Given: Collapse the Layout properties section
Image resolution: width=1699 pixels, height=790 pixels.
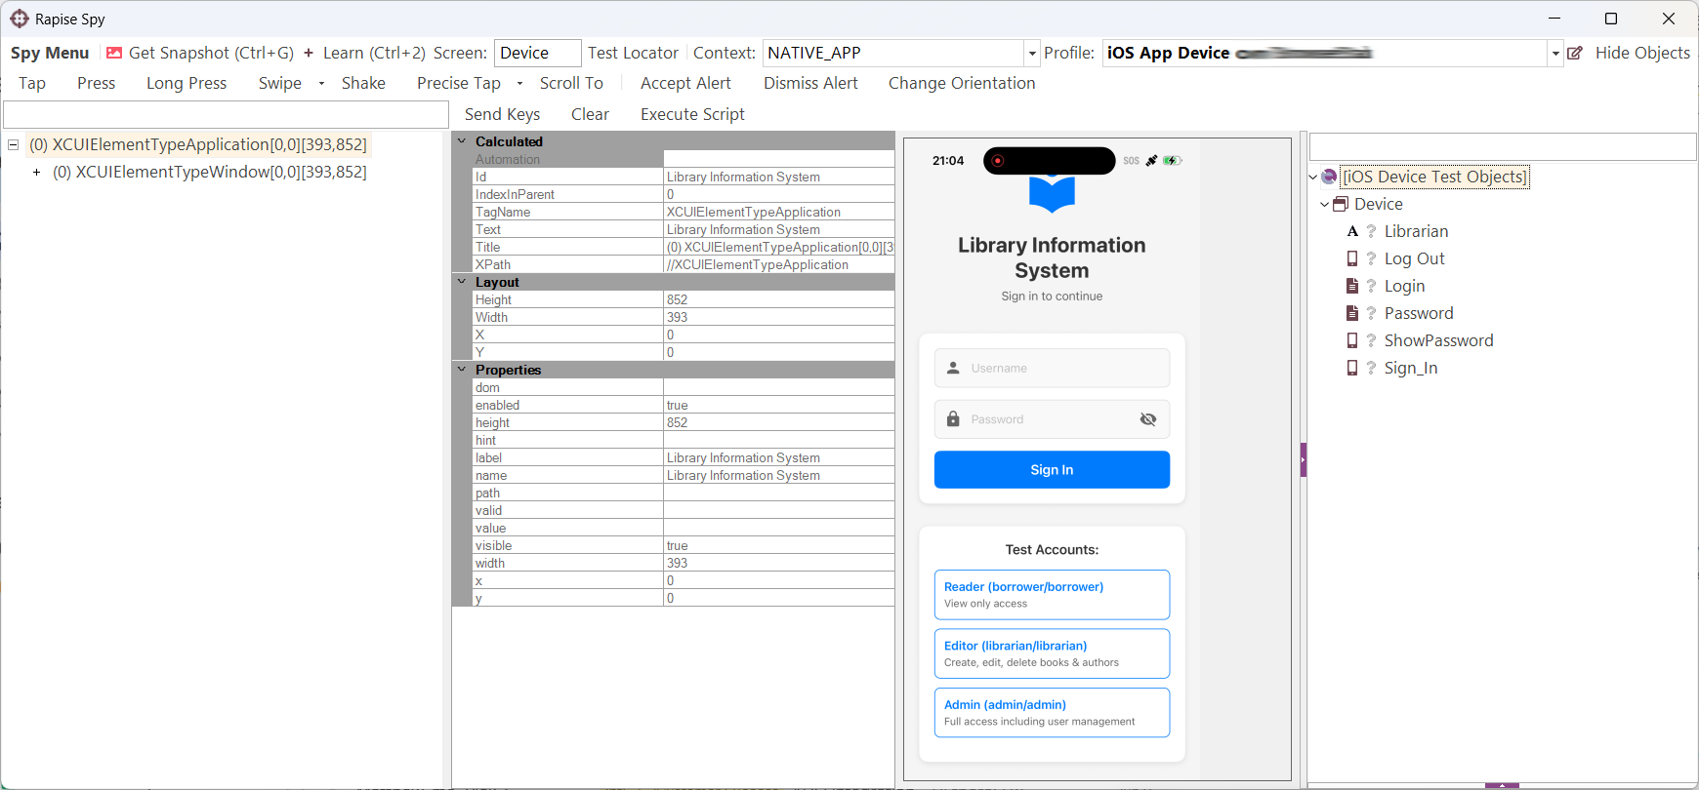Looking at the screenshot, I should 462,282.
